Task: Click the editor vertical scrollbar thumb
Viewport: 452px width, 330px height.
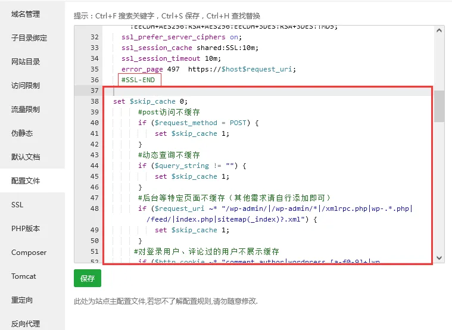Action: click(x=439, y=107)
